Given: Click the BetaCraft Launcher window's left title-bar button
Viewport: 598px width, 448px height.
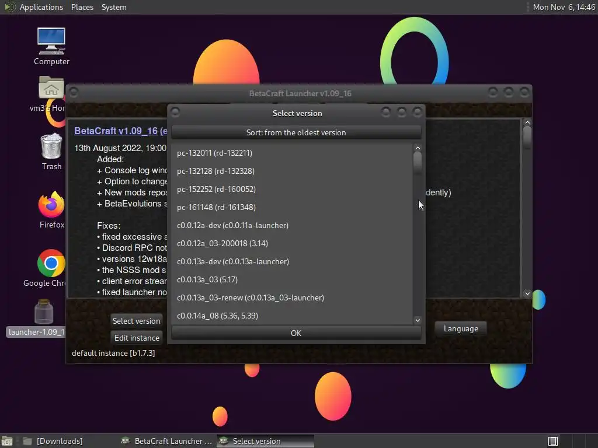Looking at the screenshot, I should (74, 92).
